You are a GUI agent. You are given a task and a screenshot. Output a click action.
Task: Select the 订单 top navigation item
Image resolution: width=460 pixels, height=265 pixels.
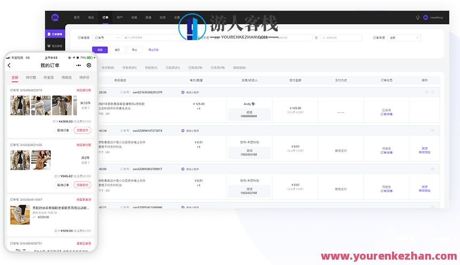105,18
